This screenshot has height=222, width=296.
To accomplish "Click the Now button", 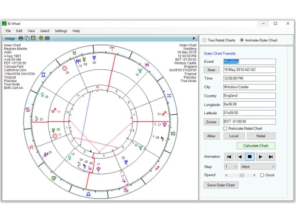I will point(211,70).
